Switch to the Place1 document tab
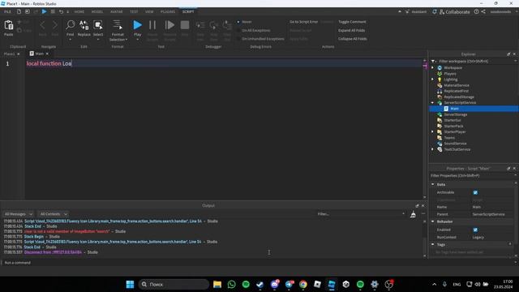 [x=9, y=54]
